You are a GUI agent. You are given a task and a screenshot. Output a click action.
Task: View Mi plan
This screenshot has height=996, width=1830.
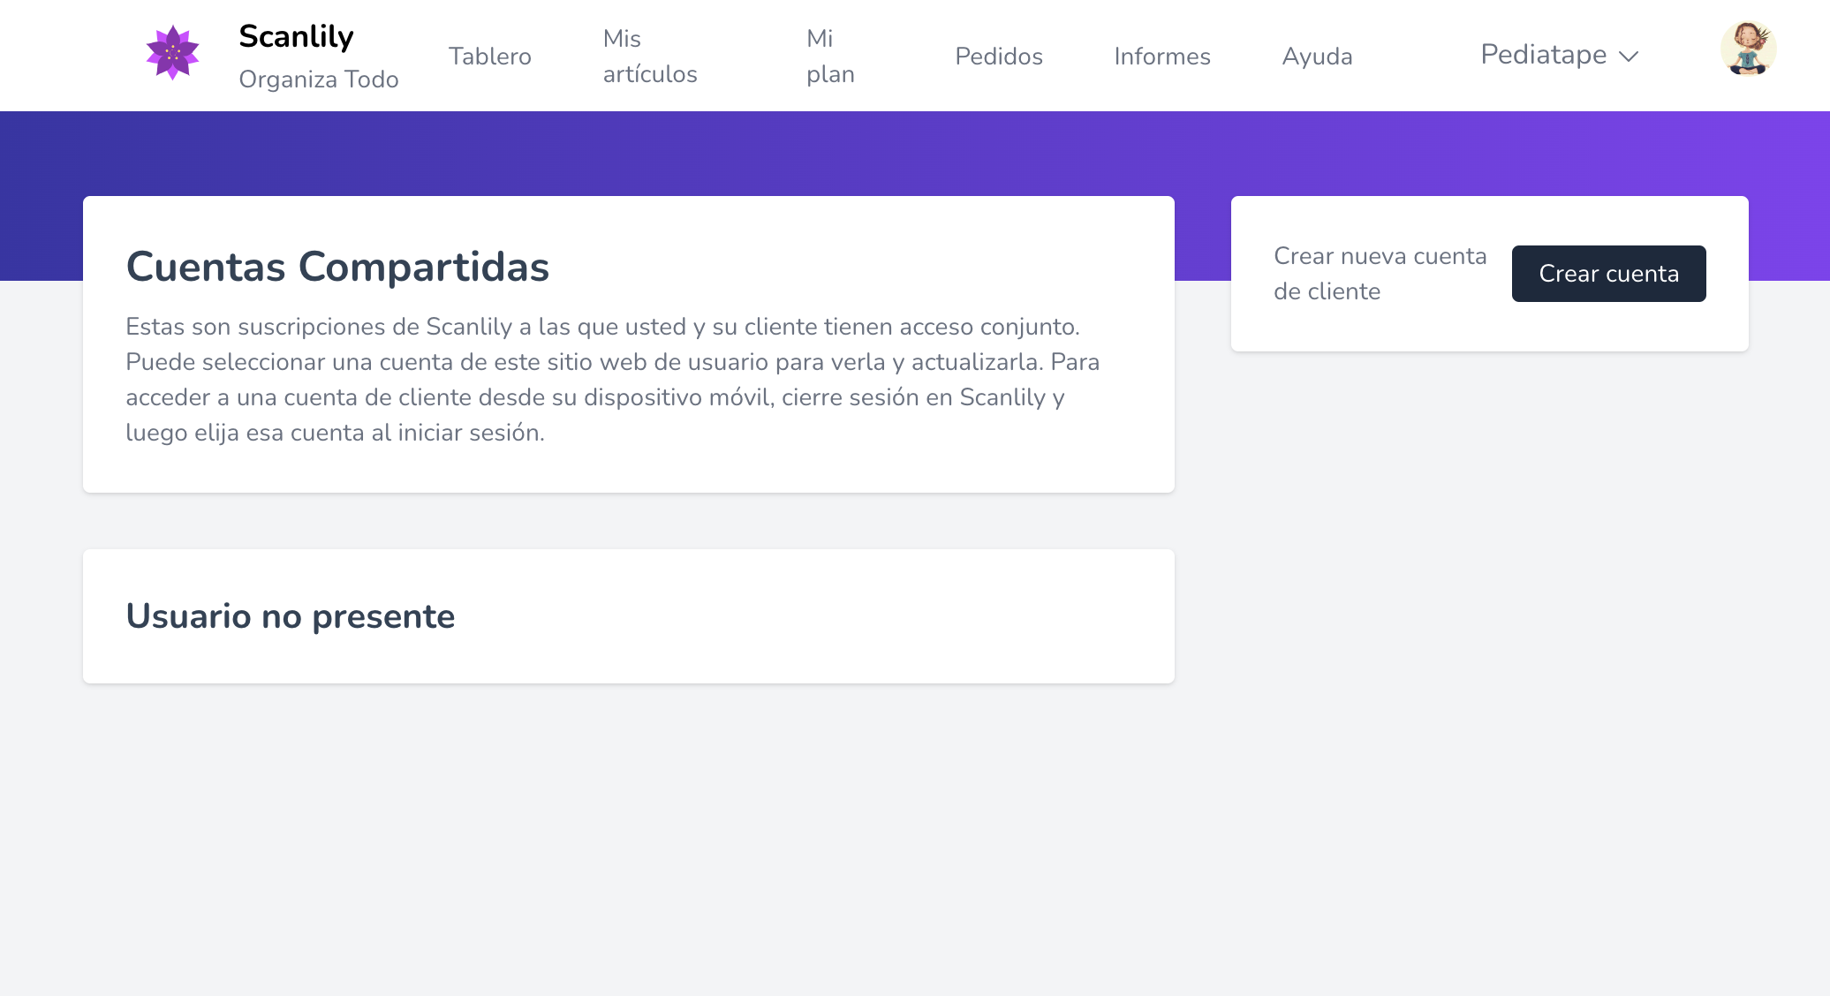828,56
